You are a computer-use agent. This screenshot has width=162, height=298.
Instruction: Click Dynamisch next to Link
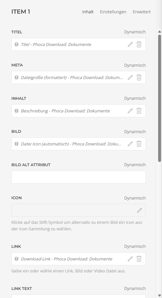(135, 246)
